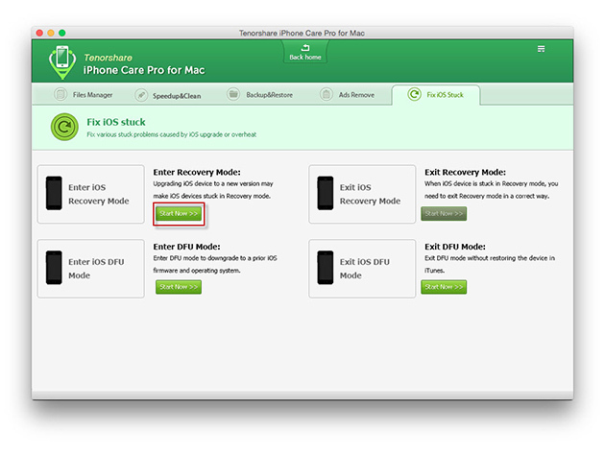Click the Fix iOS Stuck refresh icon in tab
Image resolution: width=605 pixels, height=454 pixels.
click(415, 94)
